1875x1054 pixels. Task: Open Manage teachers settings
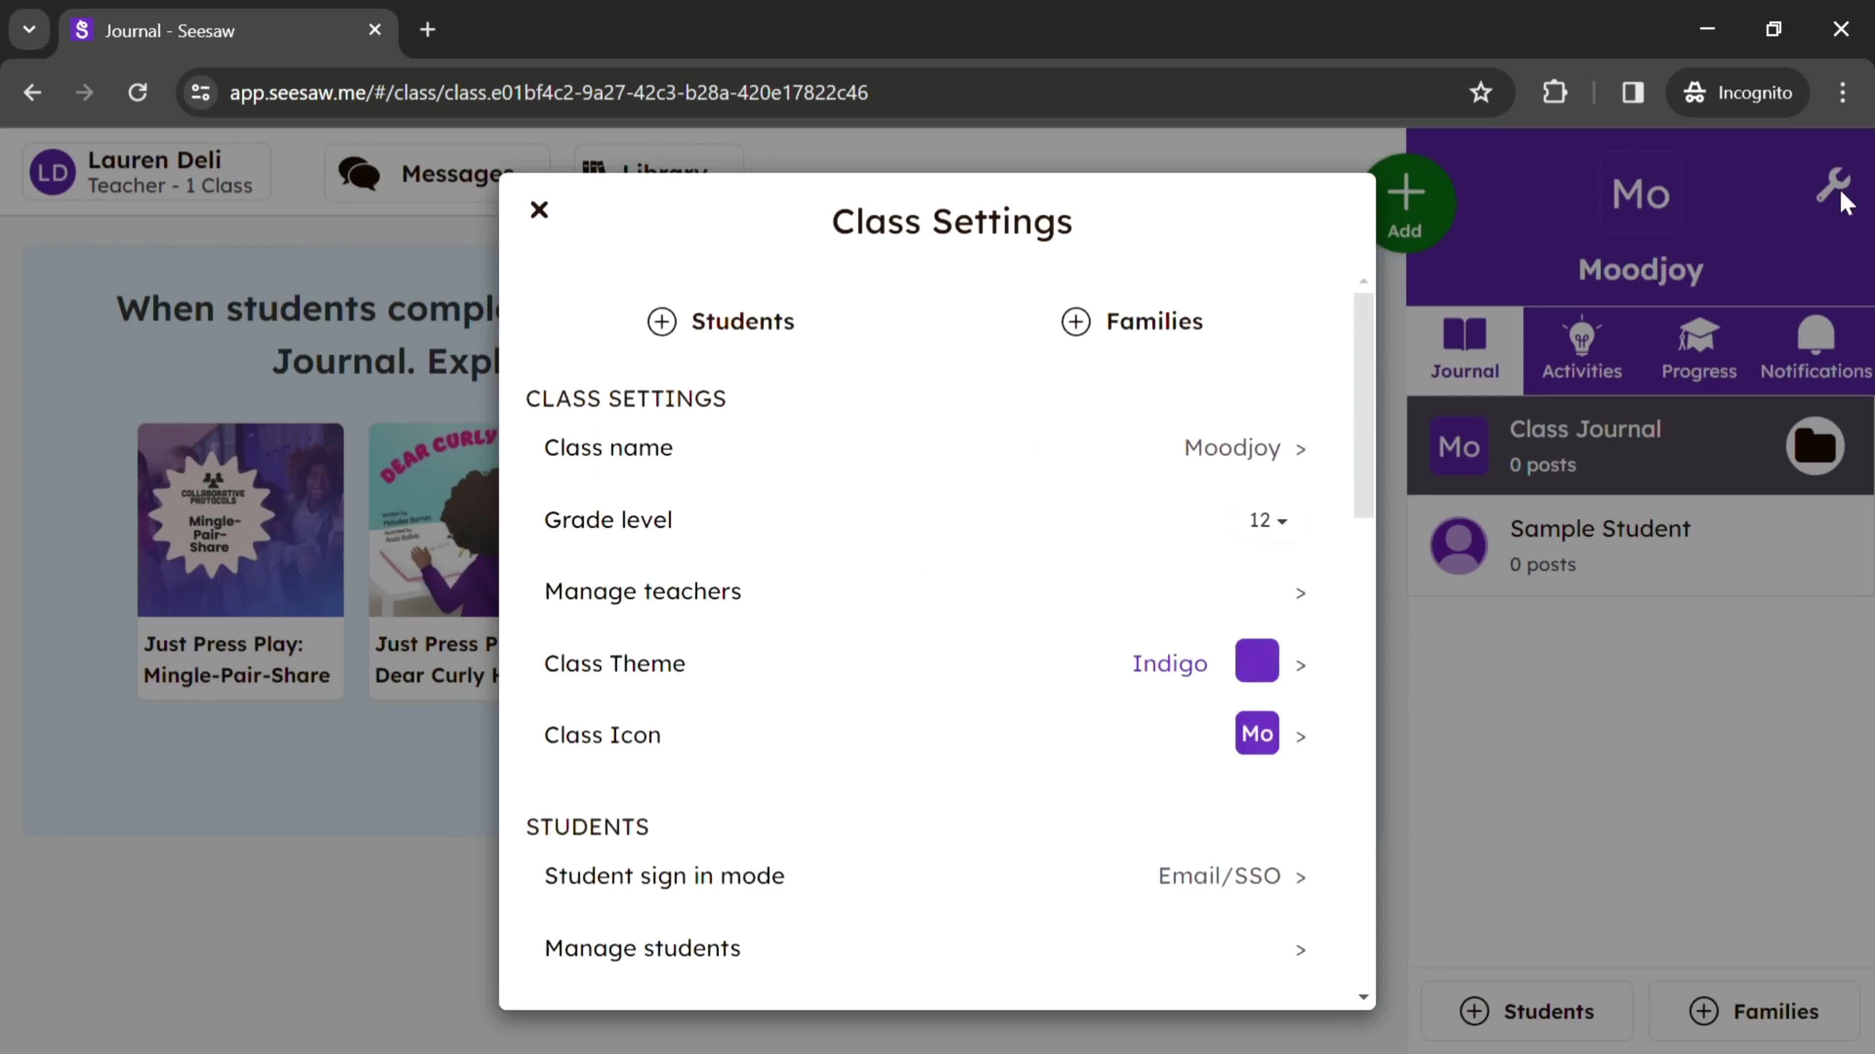925,591
